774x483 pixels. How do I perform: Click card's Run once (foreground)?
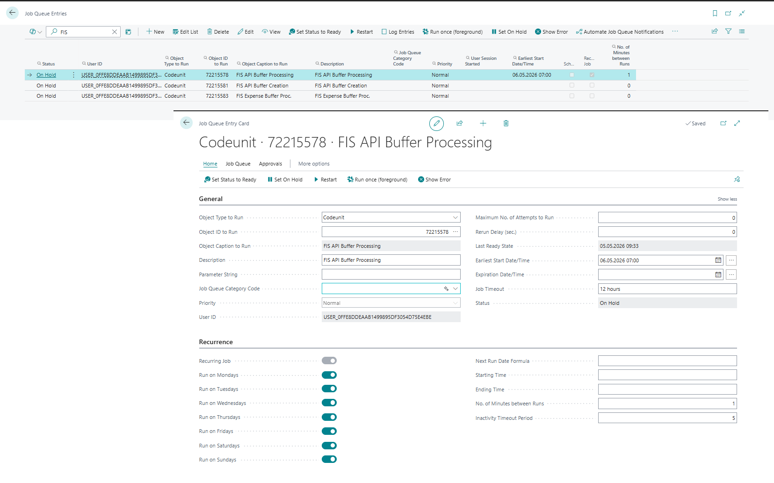click(x=377, y=180)
